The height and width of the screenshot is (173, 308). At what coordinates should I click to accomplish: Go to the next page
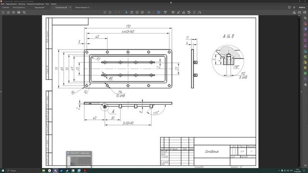[110, 12]
